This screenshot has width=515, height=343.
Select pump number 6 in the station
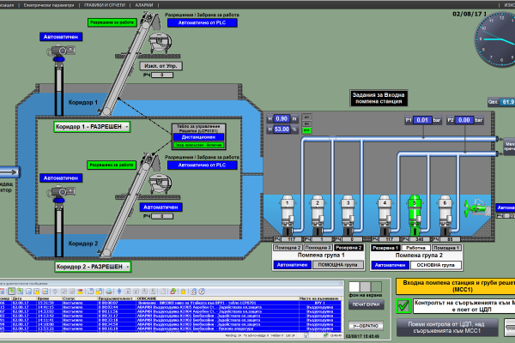click(445, 214)
